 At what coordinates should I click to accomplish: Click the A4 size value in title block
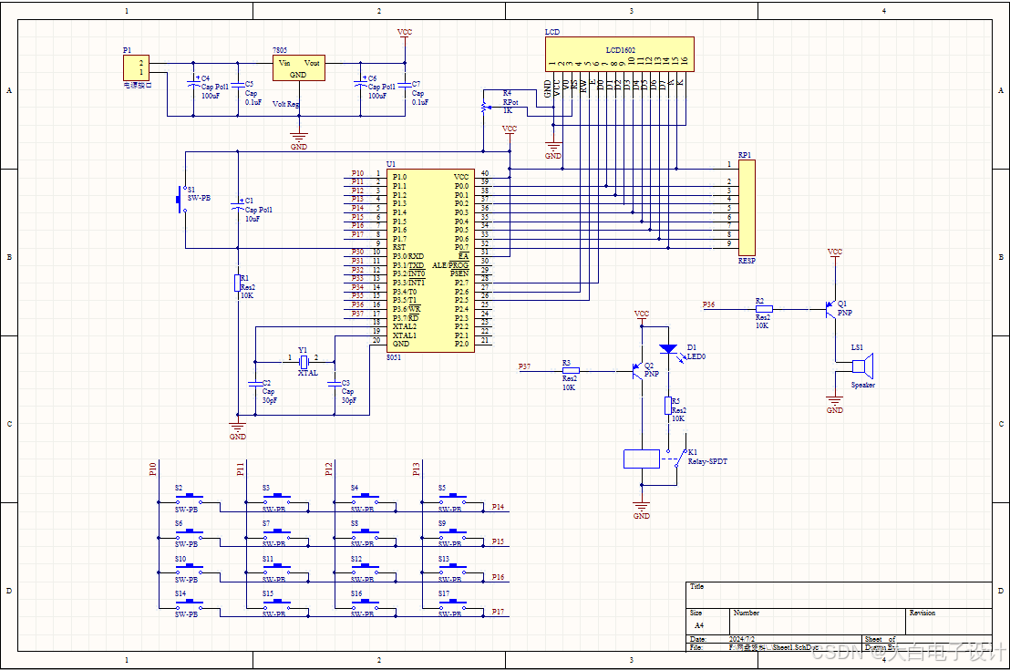(x=699, y=625)
